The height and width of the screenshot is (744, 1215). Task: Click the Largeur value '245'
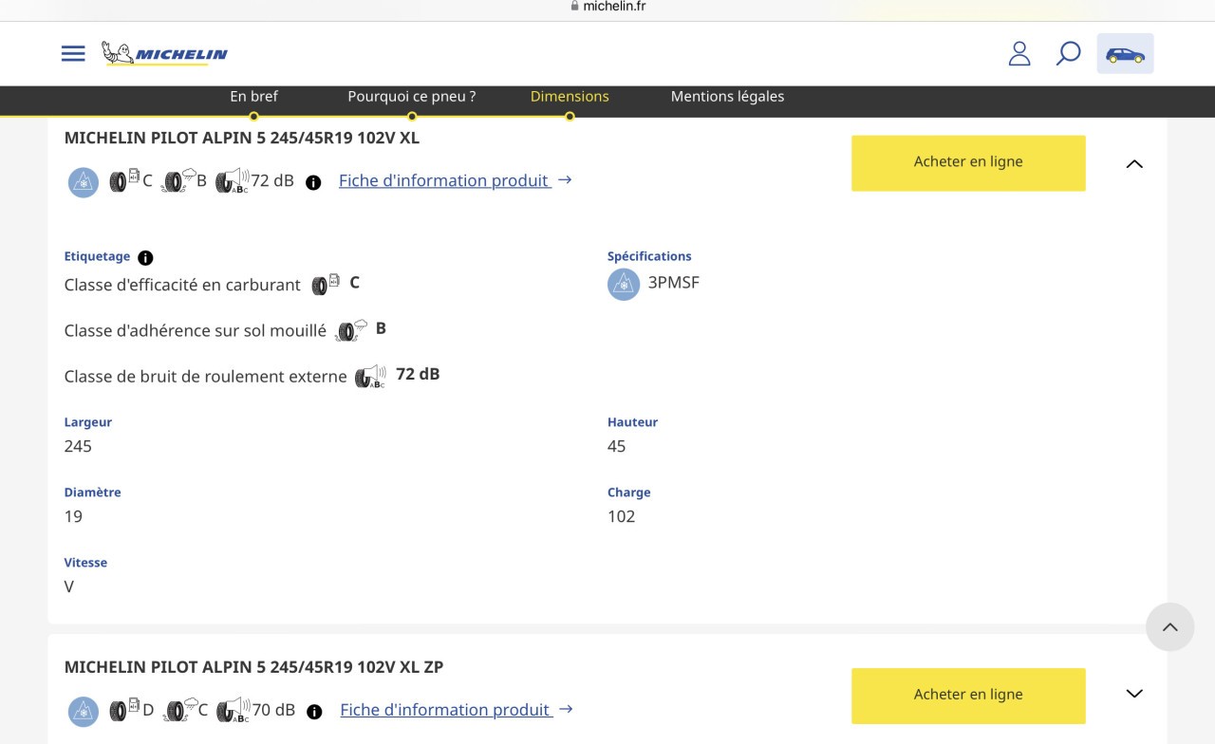point(78,446)
